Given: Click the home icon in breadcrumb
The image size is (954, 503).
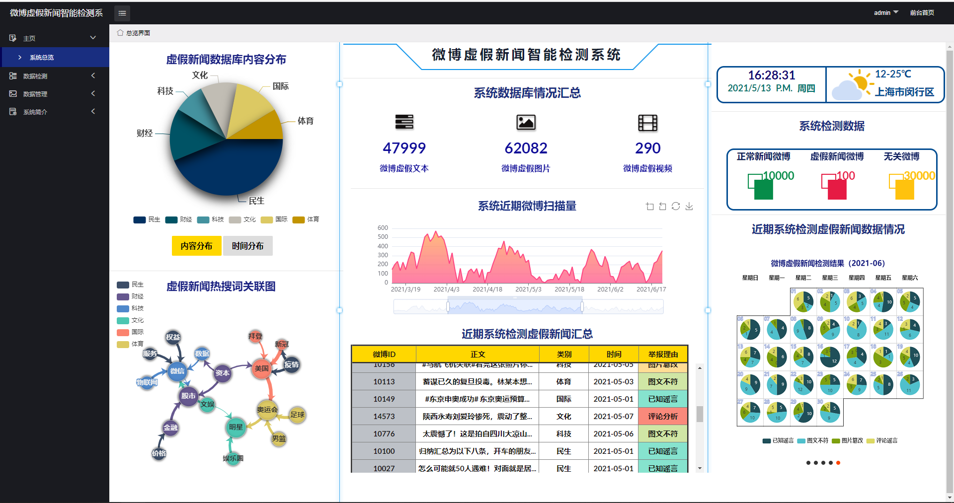Looking at the screenshot, I should pos(120,33).
